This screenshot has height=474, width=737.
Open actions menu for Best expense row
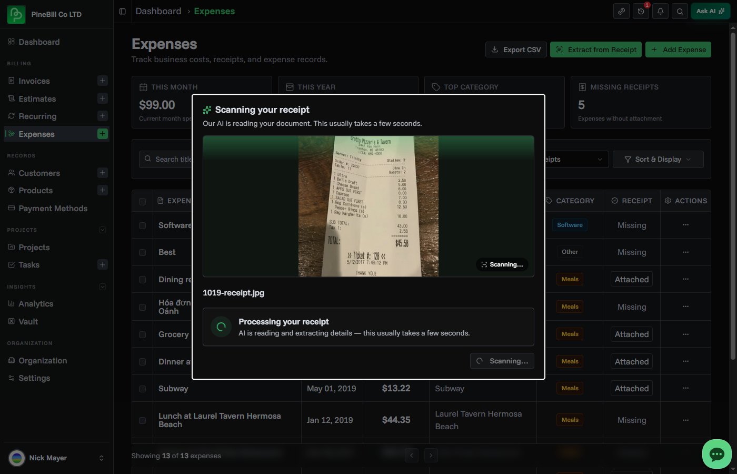click(x=685, y=252)
